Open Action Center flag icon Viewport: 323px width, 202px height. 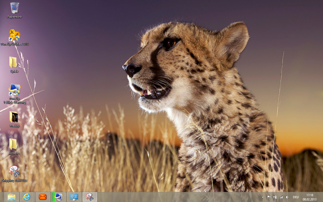(269, 197)
